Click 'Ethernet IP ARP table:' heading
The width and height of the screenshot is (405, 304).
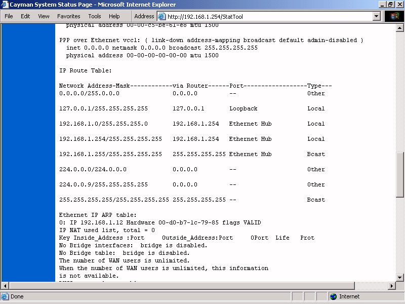point(98,215)
